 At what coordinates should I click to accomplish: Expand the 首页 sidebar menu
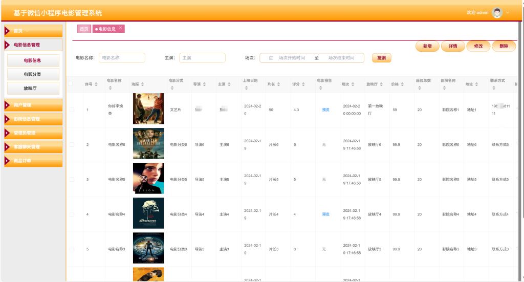(33, 31)
